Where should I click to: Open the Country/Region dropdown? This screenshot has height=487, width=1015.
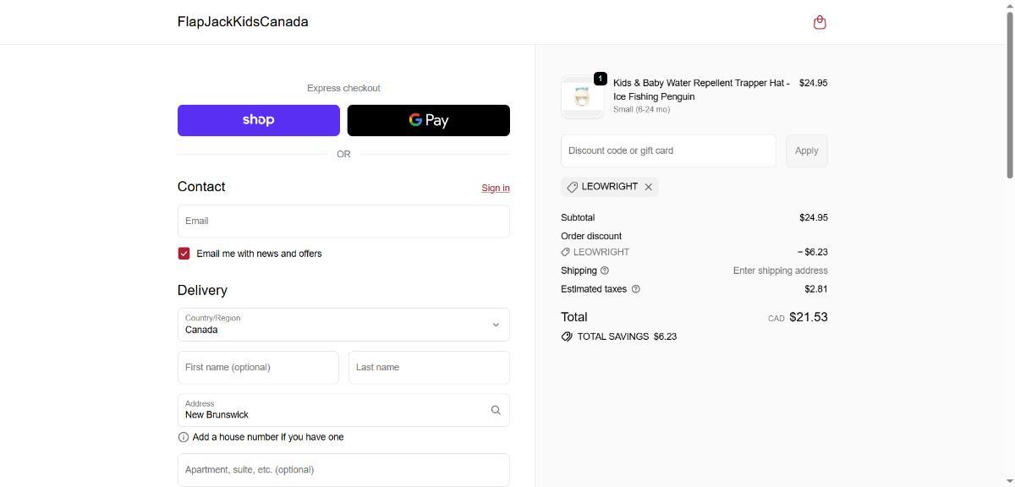[x=343, y=325]
